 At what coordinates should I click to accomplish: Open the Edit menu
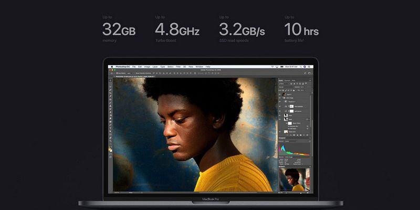[x=140, y=67]
